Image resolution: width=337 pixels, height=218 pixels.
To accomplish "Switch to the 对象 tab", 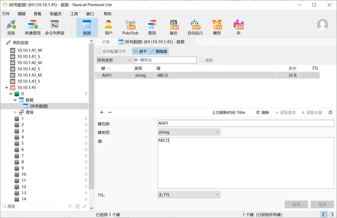I will coord(106,42).
